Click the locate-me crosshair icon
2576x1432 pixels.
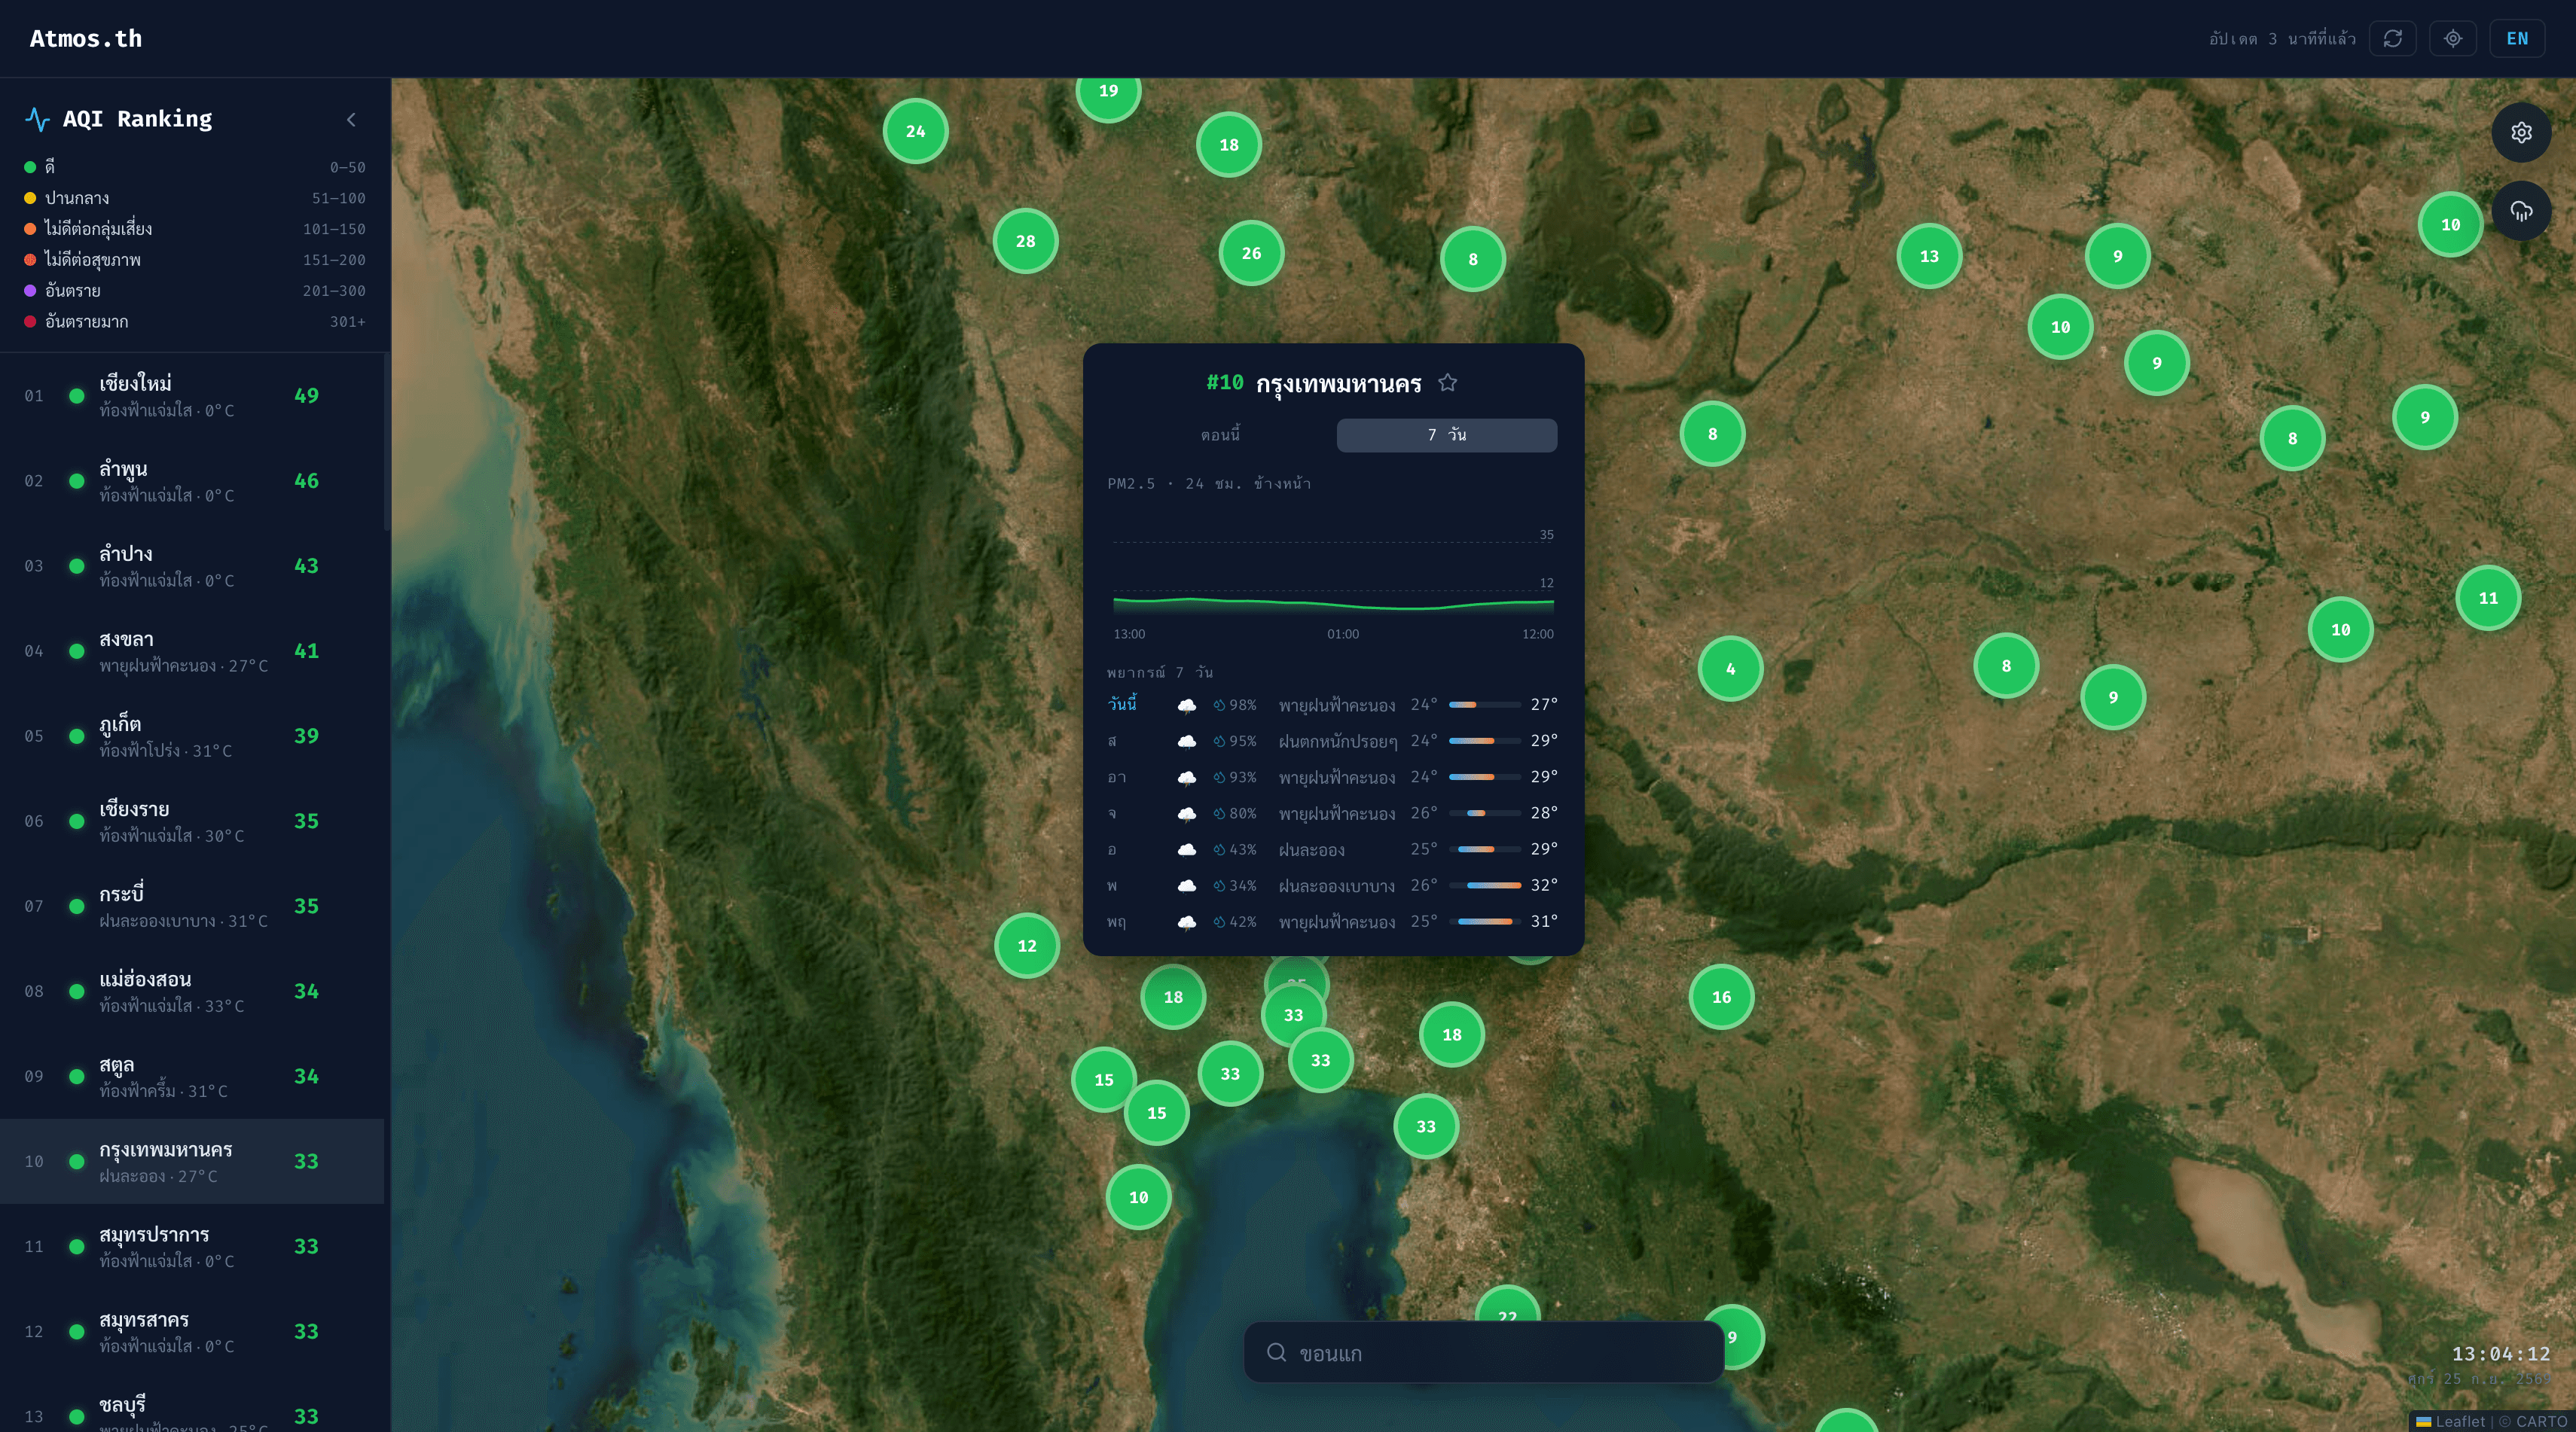pos(2453,38)
